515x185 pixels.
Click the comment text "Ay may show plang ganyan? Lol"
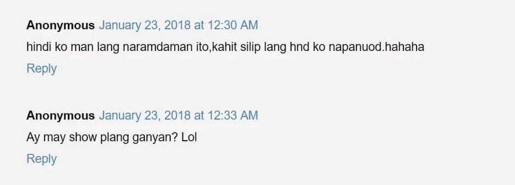(112, 138)
